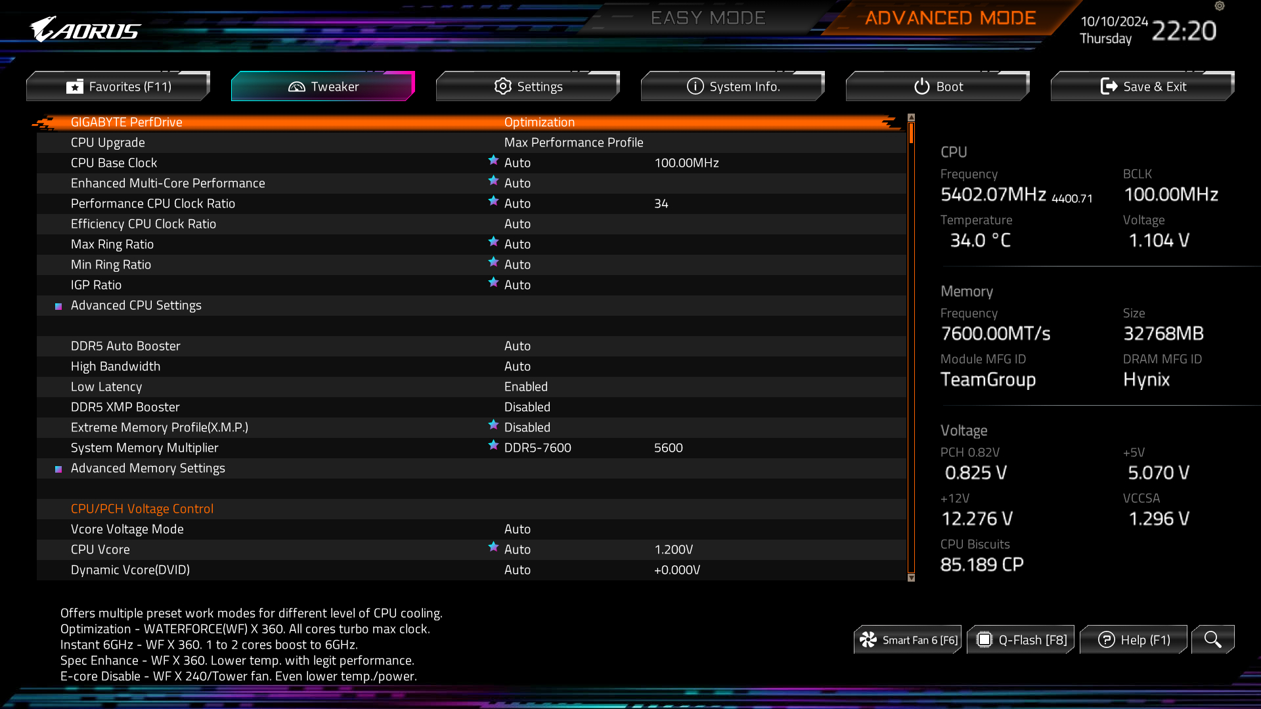Open GIGABYTE PerfDrive Optimization dropdown
Screen dimensions: 1261x709
pos(539,122)
